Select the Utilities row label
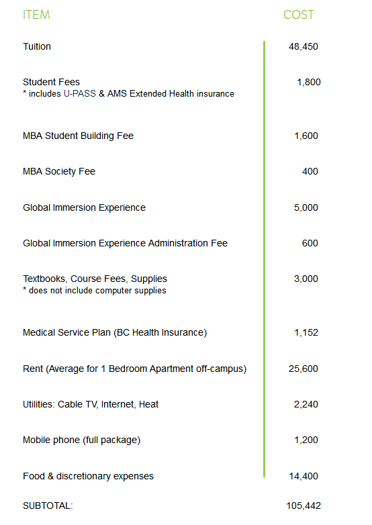This screenshot has height=525, width=372. [x=91, y=404]
